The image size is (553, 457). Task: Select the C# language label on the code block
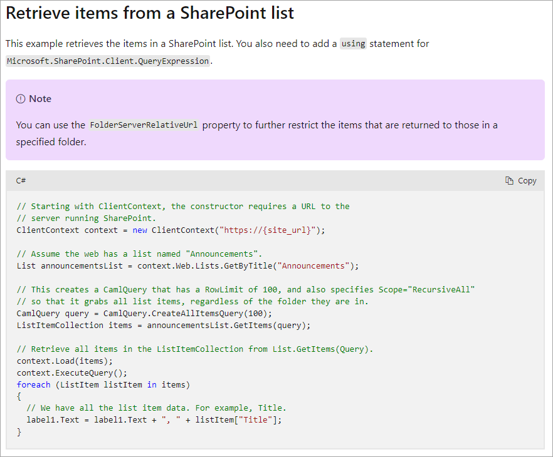pos(20,180)
